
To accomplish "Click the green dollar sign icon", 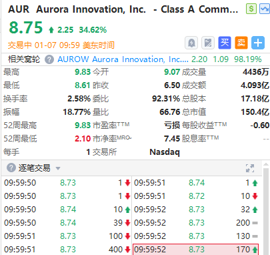I will pos(251,9).
